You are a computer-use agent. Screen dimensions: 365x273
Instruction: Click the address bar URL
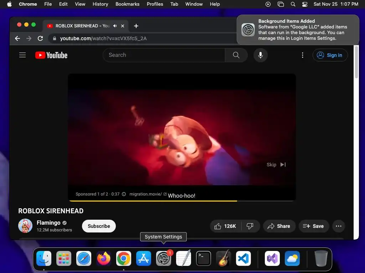pyautogui.click(x=103, y=38)
